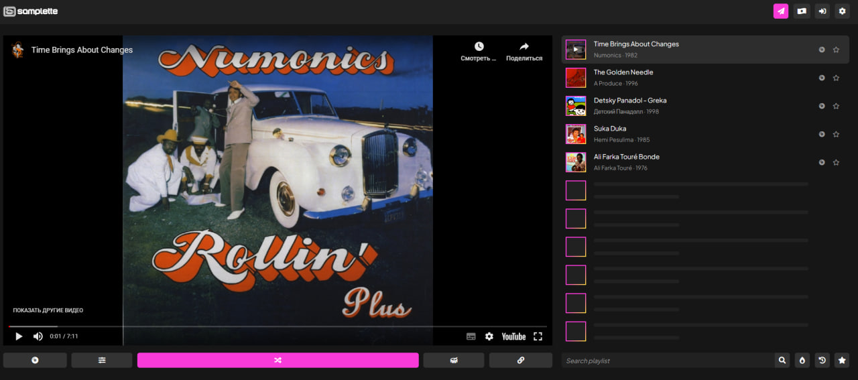
Task: Click the disc icon on Time Brings About Changes row
Action: click(822, 50)
